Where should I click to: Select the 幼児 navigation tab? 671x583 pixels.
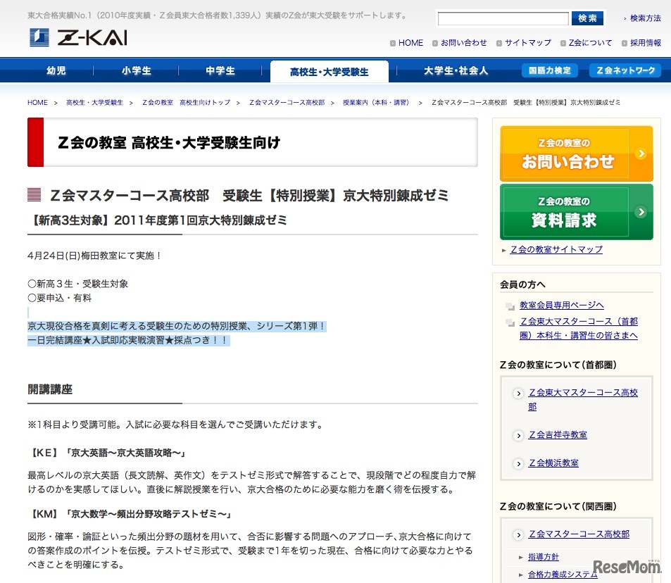56,70
